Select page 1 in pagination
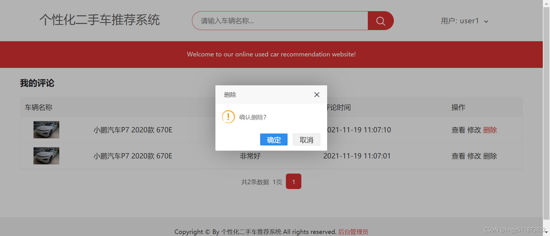This screenshot has height=236, width=550. 294,181
